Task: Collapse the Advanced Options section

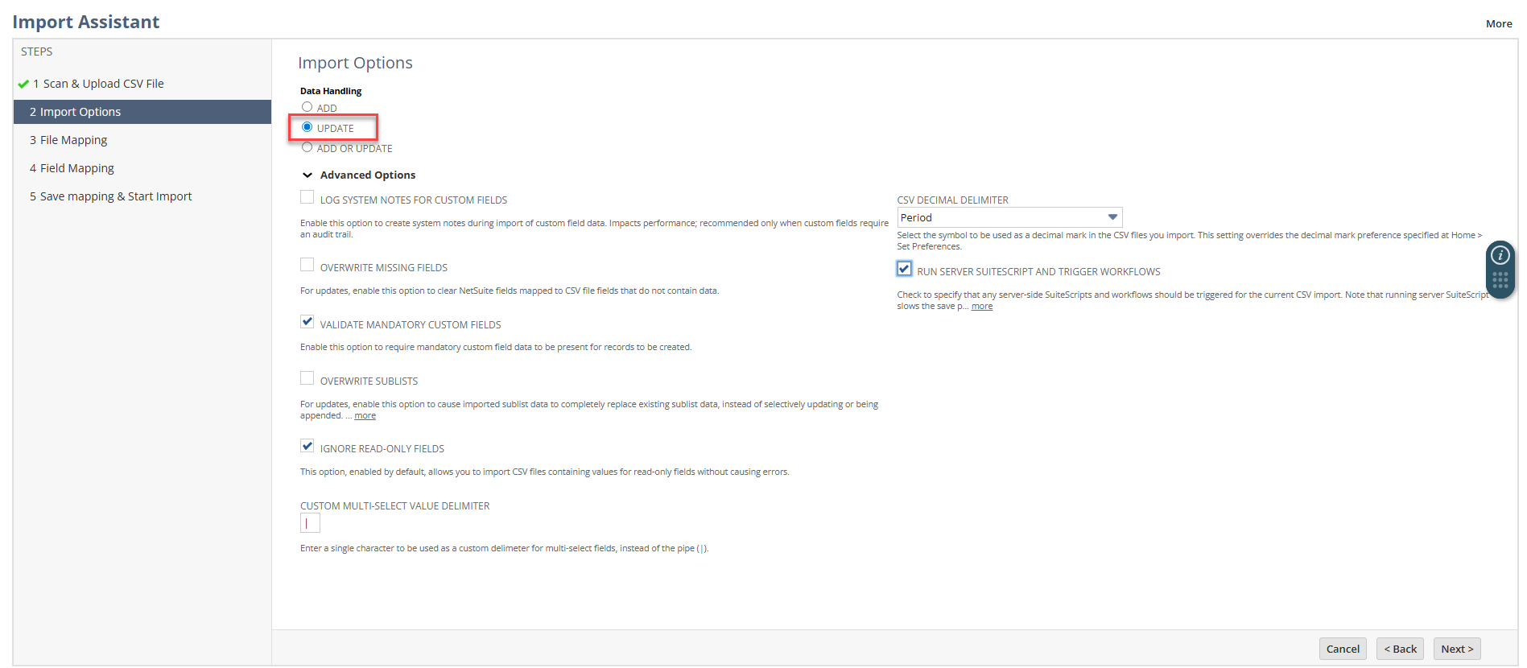Action: point(307,175)
